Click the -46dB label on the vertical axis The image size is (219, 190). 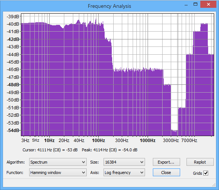coord(13,70)
